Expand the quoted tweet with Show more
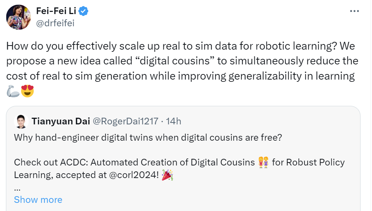Image resolution: width=372 pixels, height=211 pixels. [x=38, y=200]
